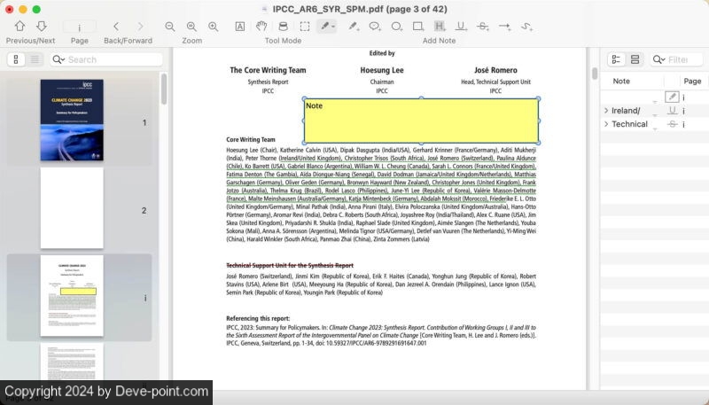Viewport: 709px width, 405px height.
Task: Expand the Ireland/ note entry
Action: 606,111
